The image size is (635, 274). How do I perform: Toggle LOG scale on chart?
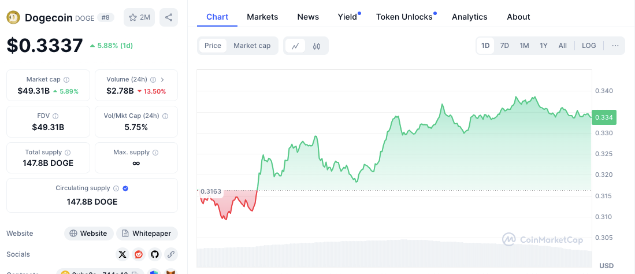589,46
